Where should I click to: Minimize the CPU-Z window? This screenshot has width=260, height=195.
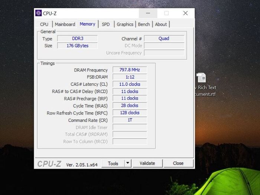[148, 13]
